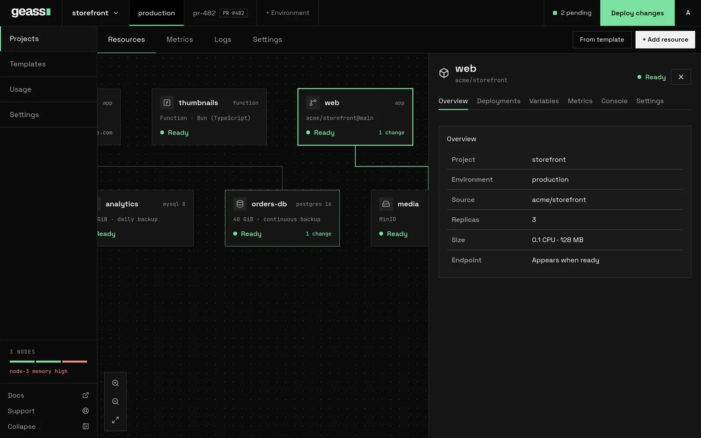Click the Docs external link icon
The width and height of the screenshot is (701, 438).
85,395
